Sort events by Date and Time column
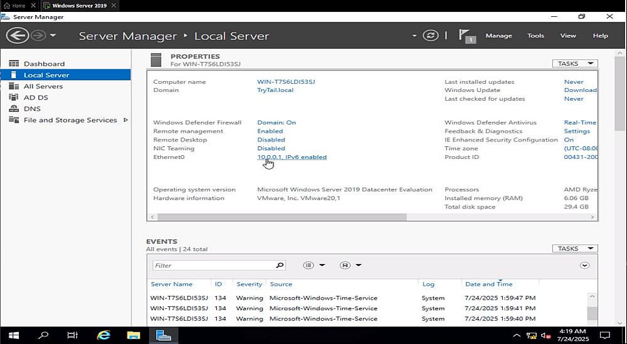This screenshot has width=627, height=344. tap(488, 284)
